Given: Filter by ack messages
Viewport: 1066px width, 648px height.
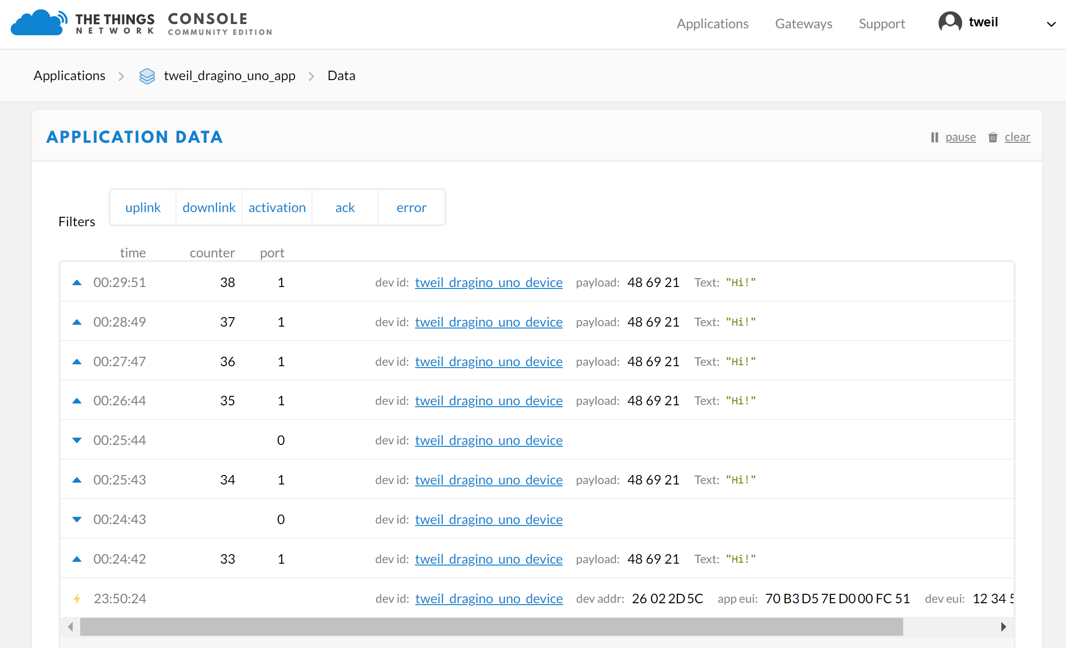Looking at the screenshot, I should pyautogui.click(x=345, y=207).
